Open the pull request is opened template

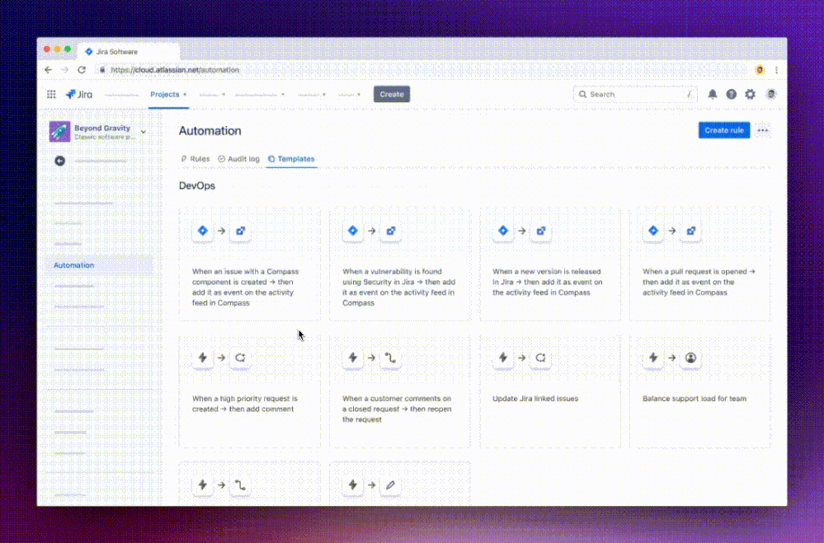click(700, 264)
